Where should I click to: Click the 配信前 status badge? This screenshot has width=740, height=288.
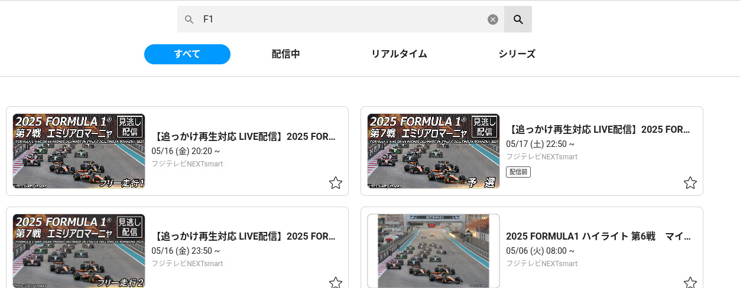pyautogui.click(x=518, y=172)
